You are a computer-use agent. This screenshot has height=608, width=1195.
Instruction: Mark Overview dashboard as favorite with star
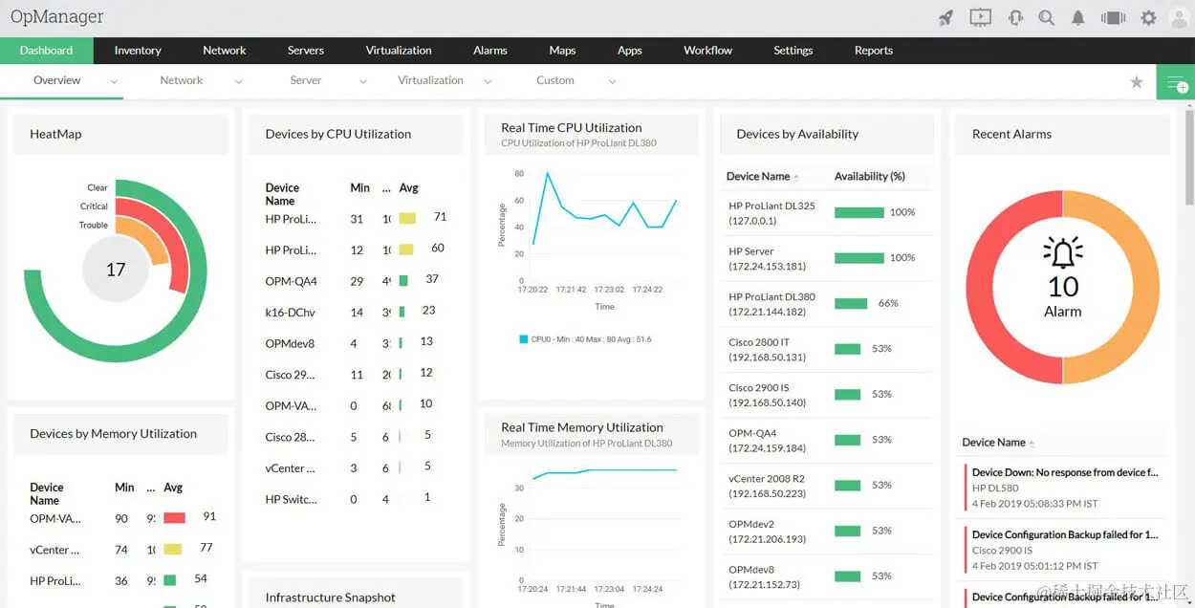point(1136,82)
